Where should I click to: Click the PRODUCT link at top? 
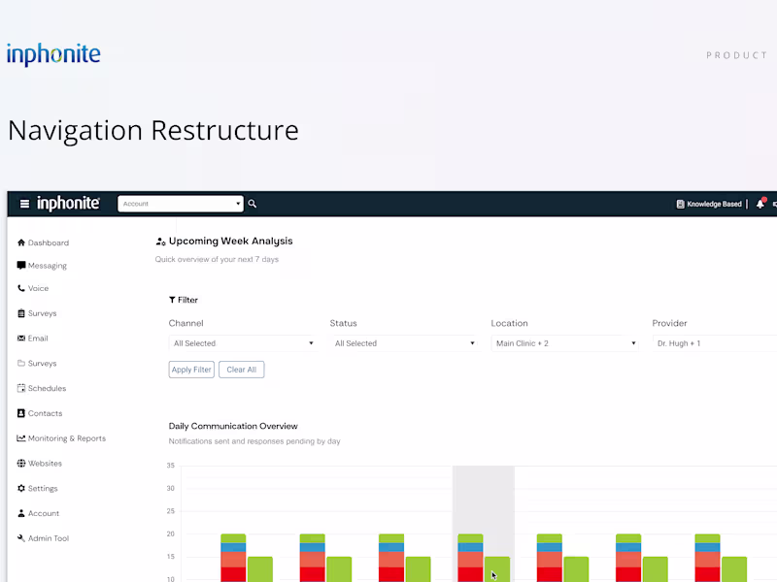pos(737,55)
